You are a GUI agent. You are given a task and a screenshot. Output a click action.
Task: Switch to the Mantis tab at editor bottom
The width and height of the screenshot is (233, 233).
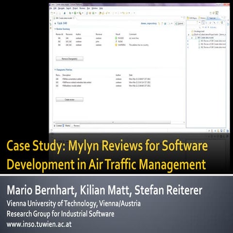coord(67,126)
